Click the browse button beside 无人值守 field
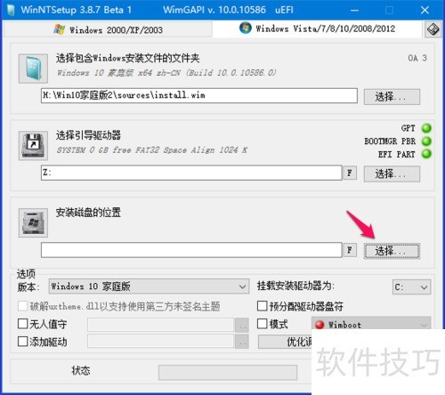This screenshot has height=395, width=445. tap(242, 325)
